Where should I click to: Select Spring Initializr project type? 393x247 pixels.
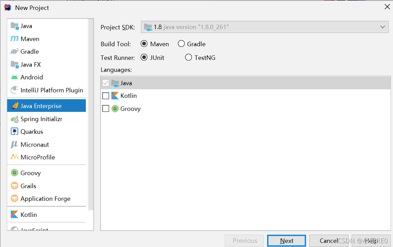(47, 119)
